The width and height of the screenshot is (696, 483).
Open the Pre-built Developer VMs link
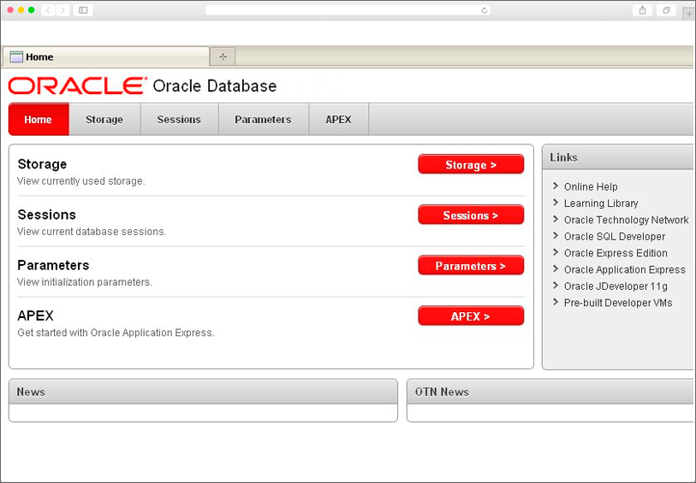[x=618, y=303]
